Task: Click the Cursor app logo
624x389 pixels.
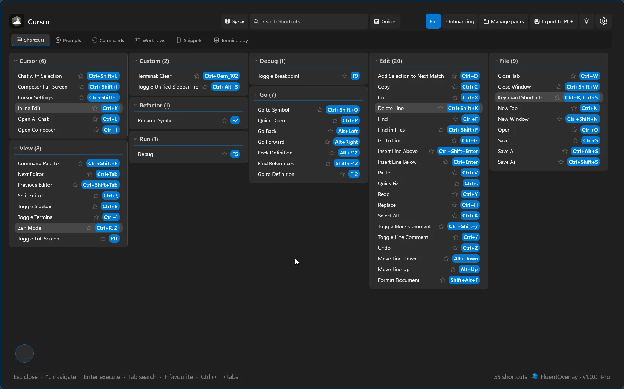Action: (16, 21)
